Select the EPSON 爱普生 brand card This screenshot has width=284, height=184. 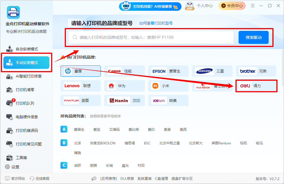(168, 71)
